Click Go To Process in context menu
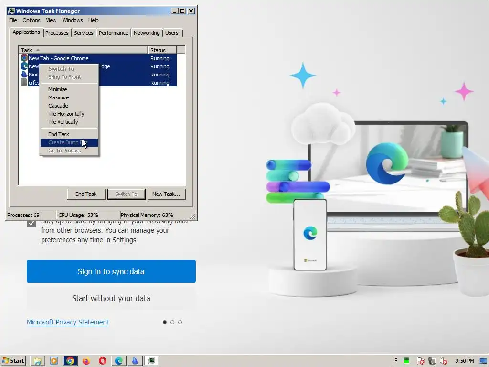This screenshot has height=367, width=489. point(69,151)
